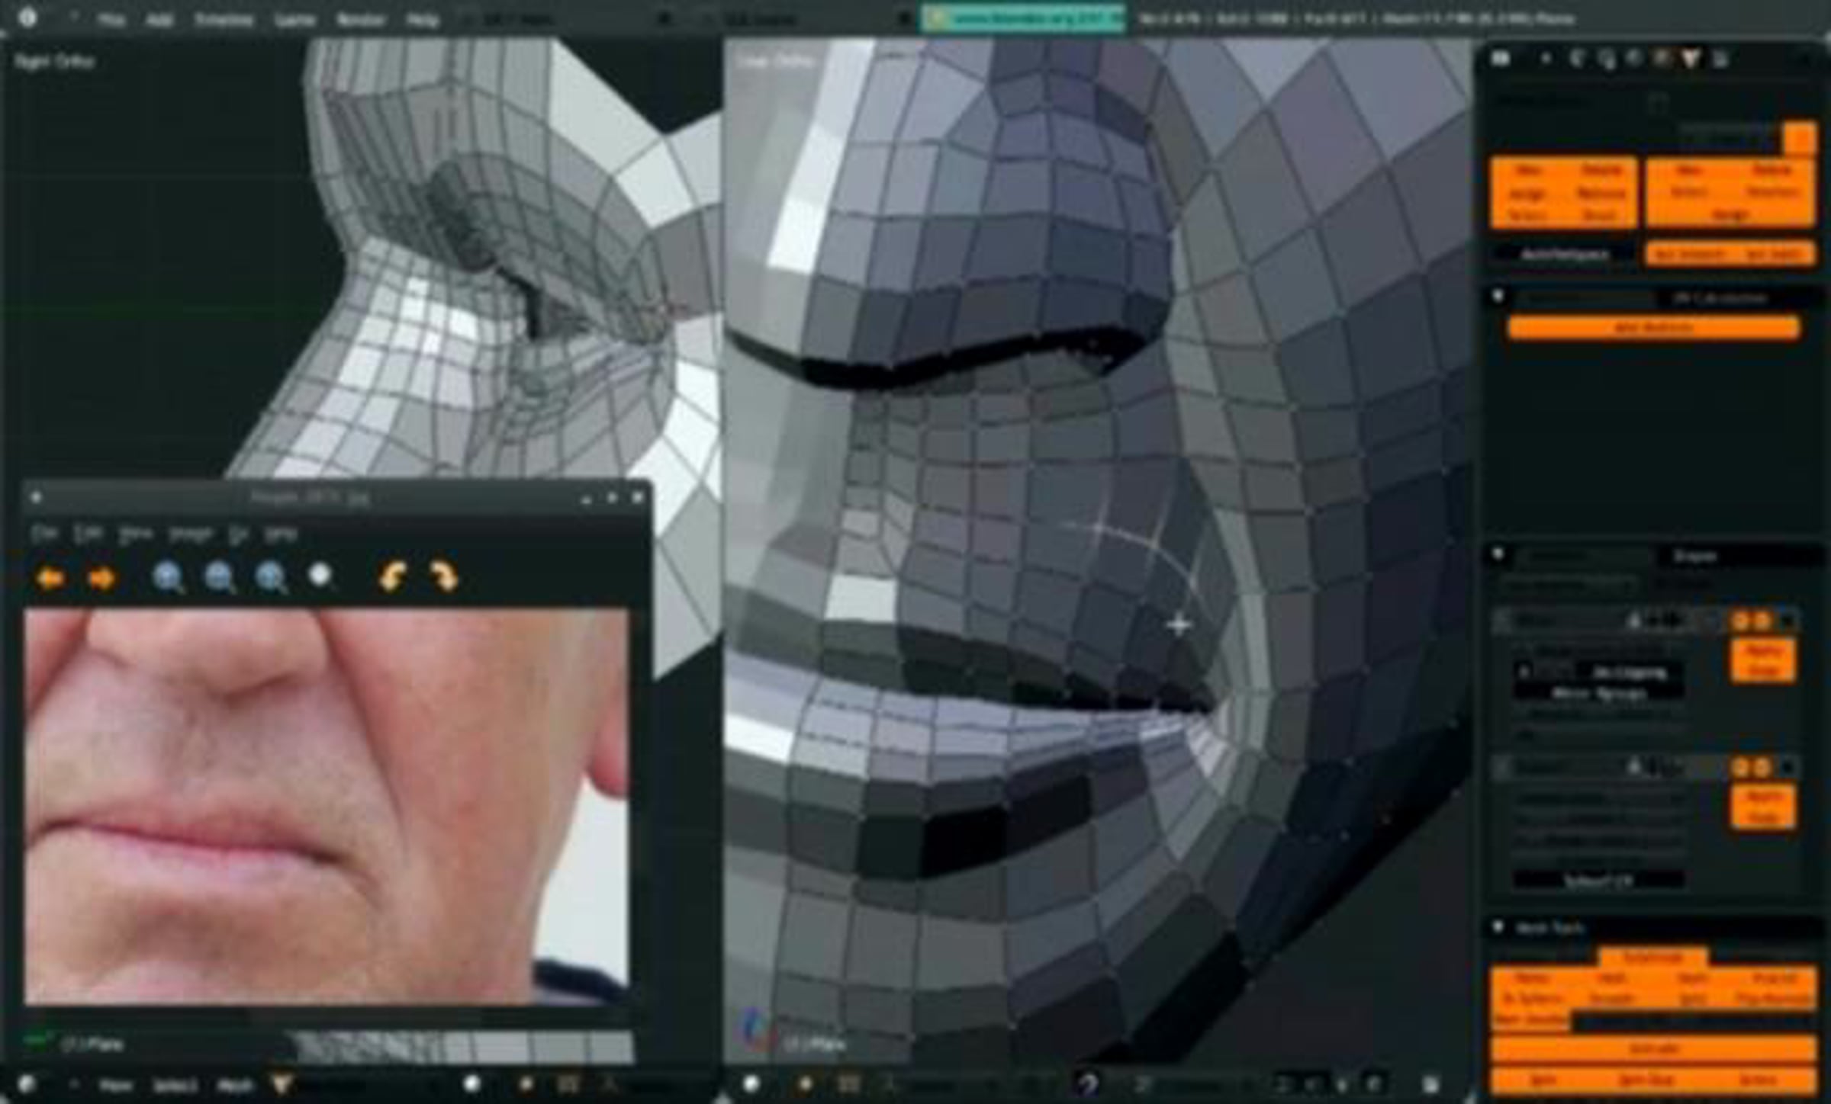Fit reference photo to the viewer window
This screenshot has height=1104, width=1831.
click(320, 576)
